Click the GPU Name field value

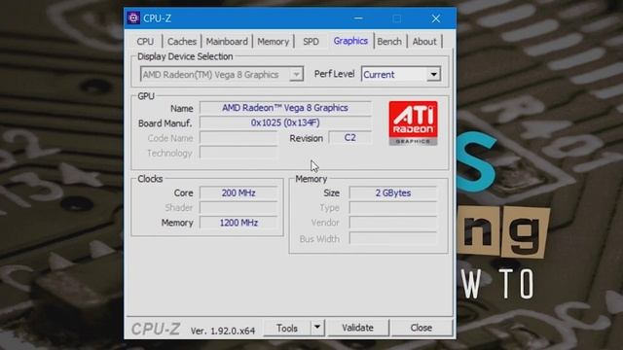tap(285, 108)
